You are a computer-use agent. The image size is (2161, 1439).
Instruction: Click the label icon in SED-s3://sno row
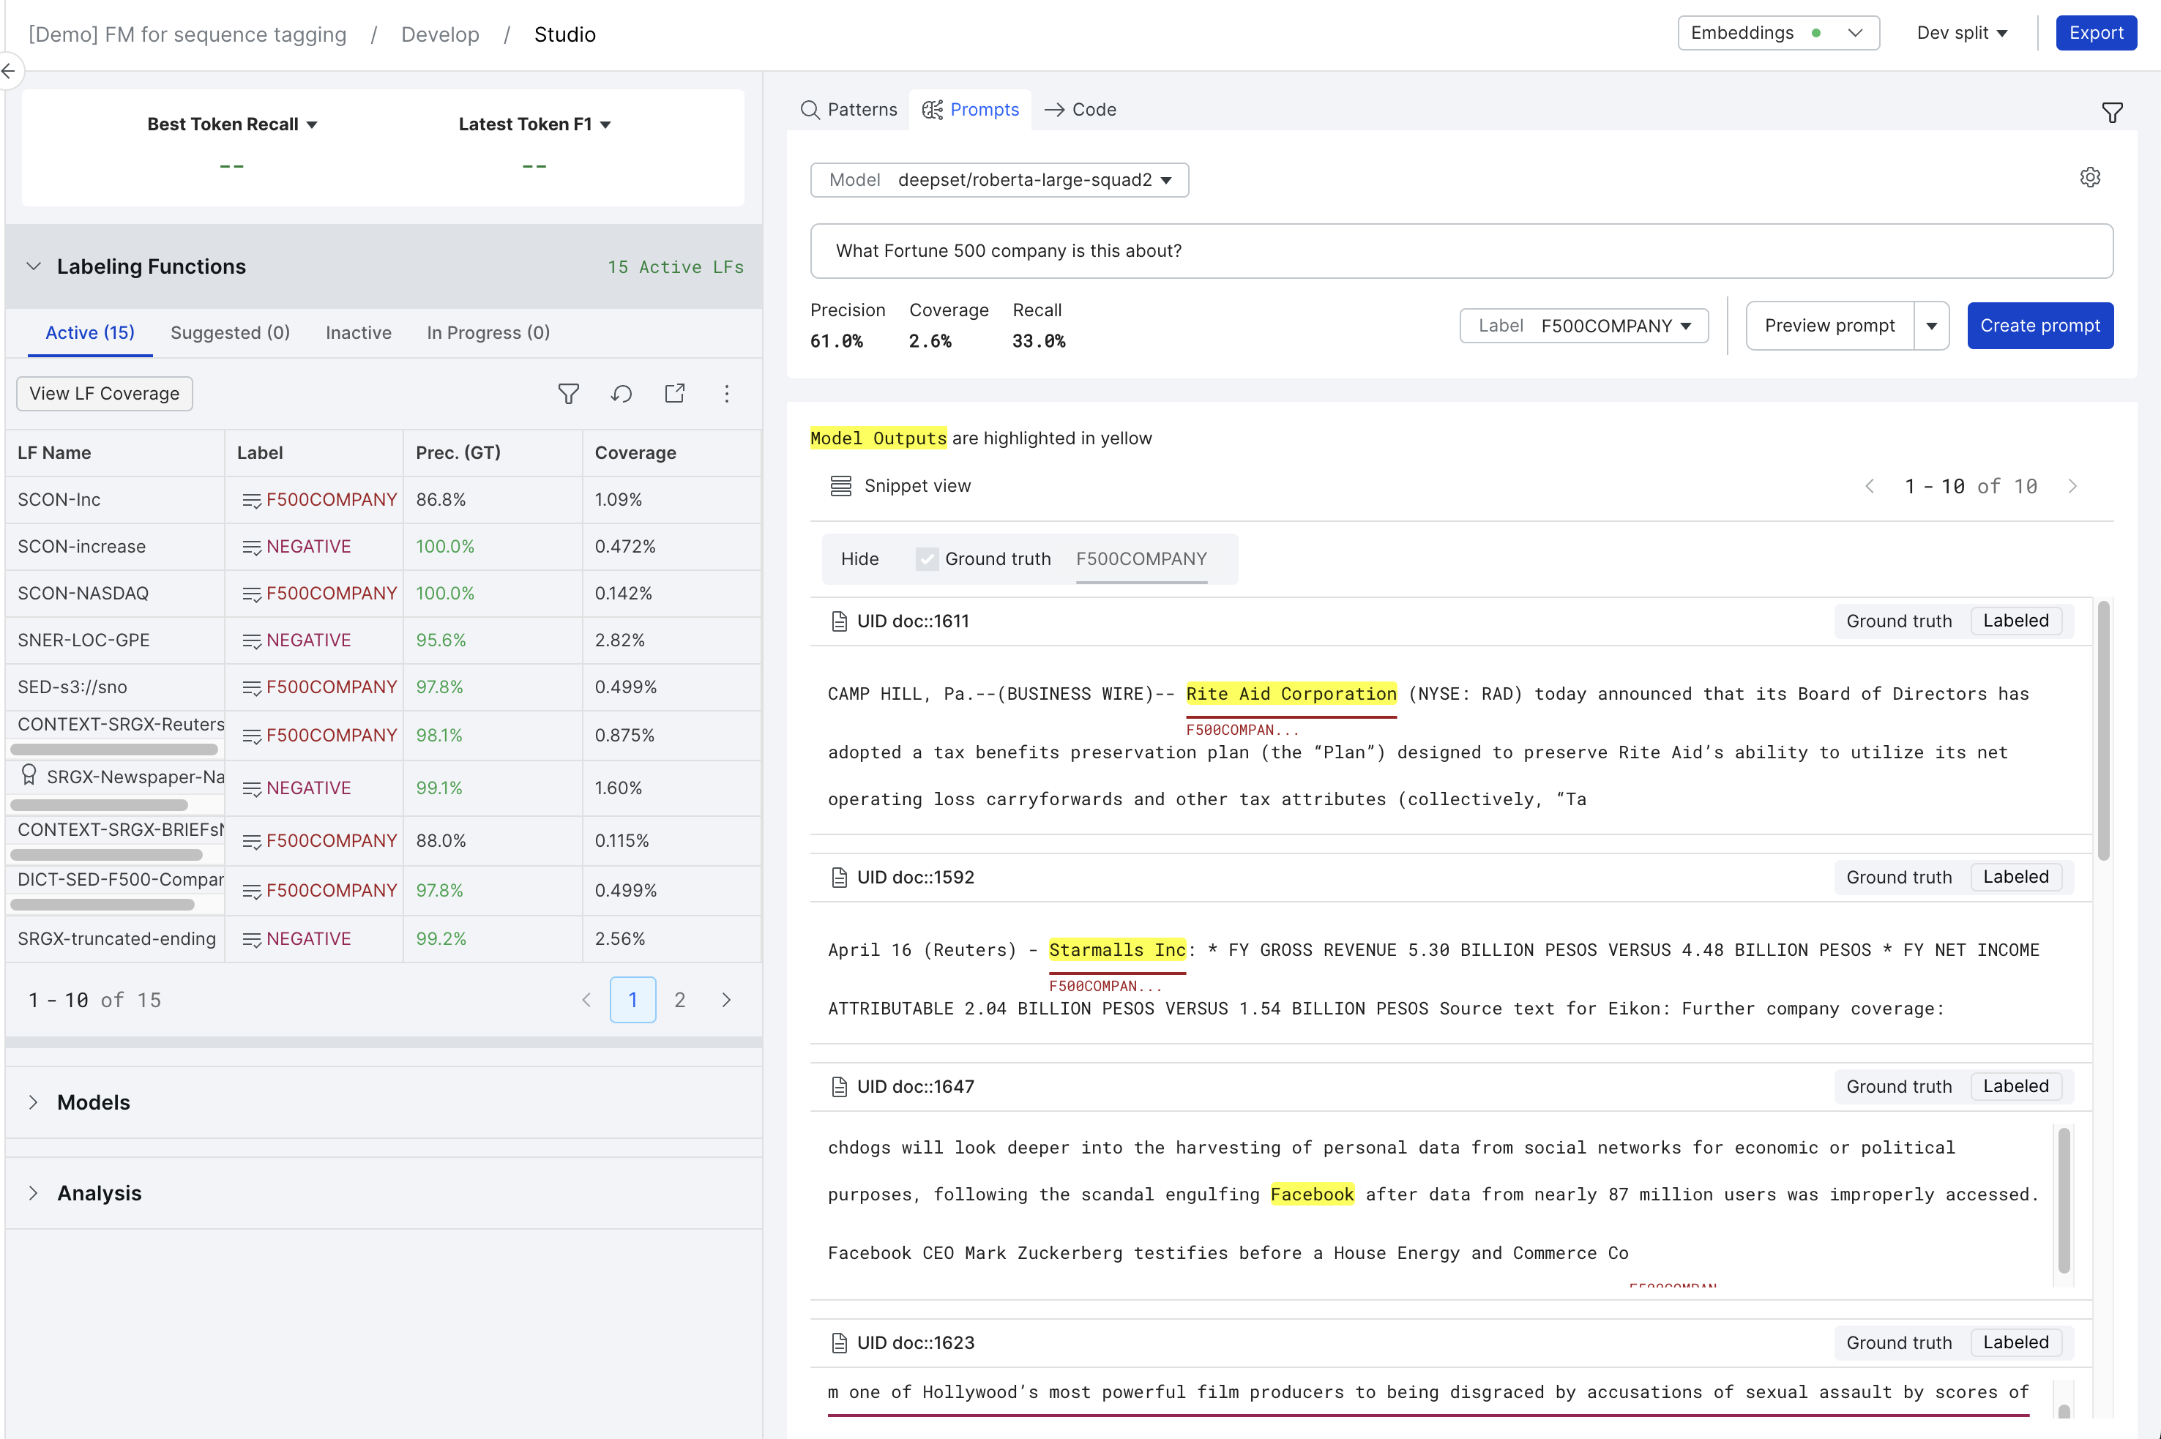point(251,687)
